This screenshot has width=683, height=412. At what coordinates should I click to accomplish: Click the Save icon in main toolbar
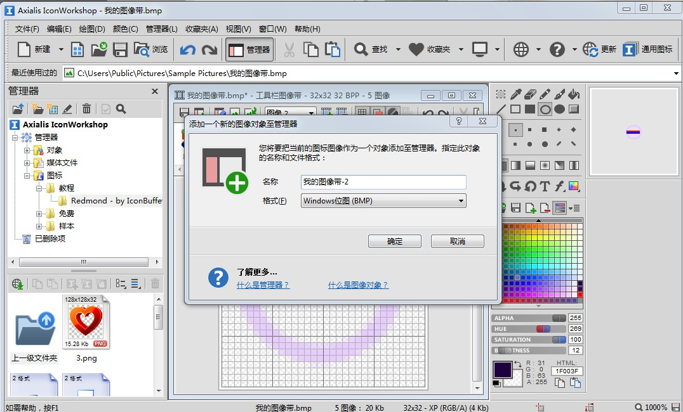(121, 49)
